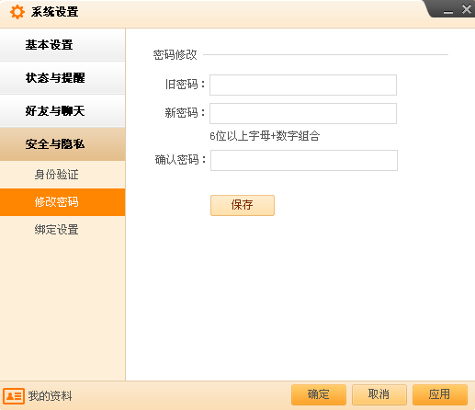
Task: Open the 基本设置 section
Action: [x=62, y=45]
